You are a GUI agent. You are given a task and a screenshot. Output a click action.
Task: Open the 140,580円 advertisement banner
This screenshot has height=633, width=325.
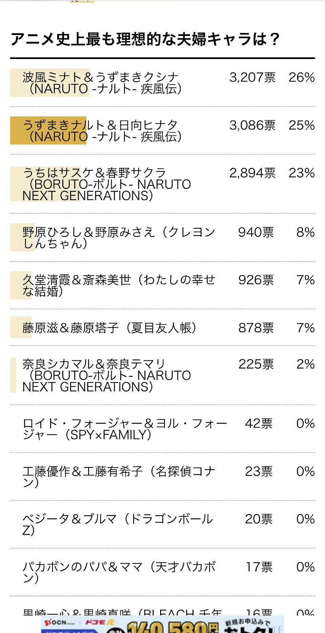tap(162, 624)
